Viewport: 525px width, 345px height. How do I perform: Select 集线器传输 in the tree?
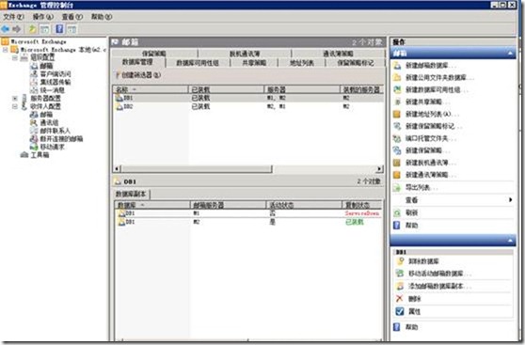point(56,82)
